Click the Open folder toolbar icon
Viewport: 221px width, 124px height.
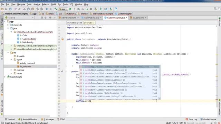(x=2, y=9)
